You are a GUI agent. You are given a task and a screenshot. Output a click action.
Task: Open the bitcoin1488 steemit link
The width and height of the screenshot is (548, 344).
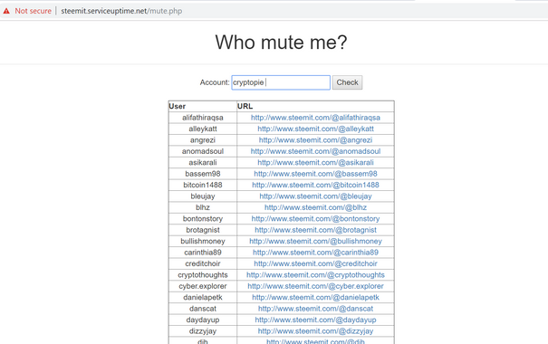tap(315, 185)
